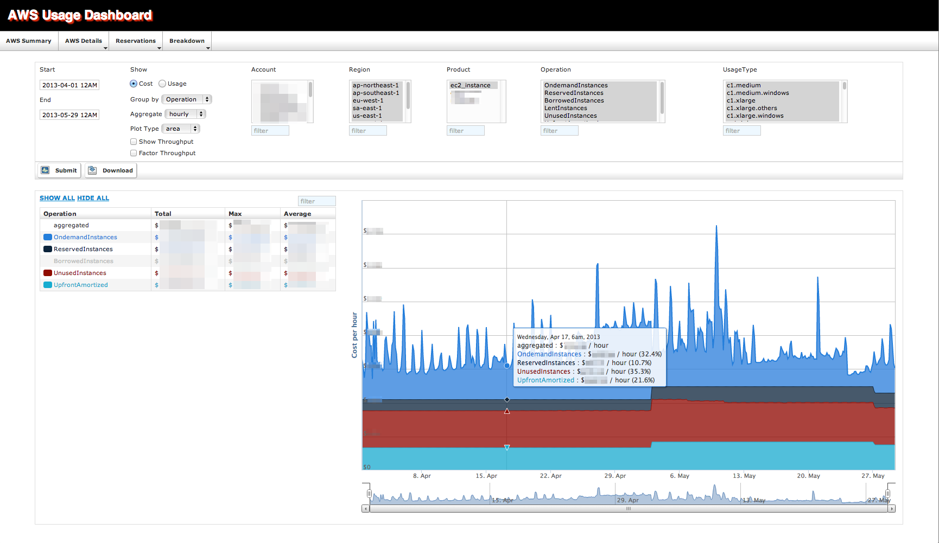Viewport: 939px width, 543px height.
Task: Click the navigator left scroll arrow
Action: pos(366,509)
